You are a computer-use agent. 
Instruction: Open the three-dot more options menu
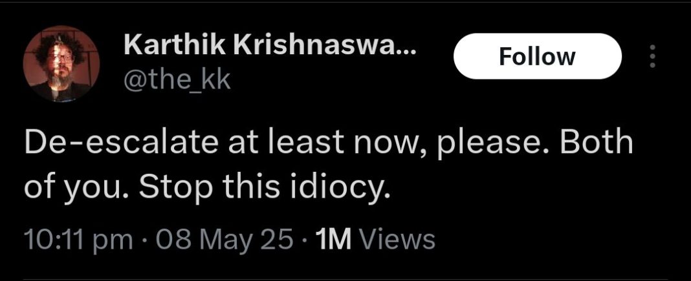coord(652,57)
